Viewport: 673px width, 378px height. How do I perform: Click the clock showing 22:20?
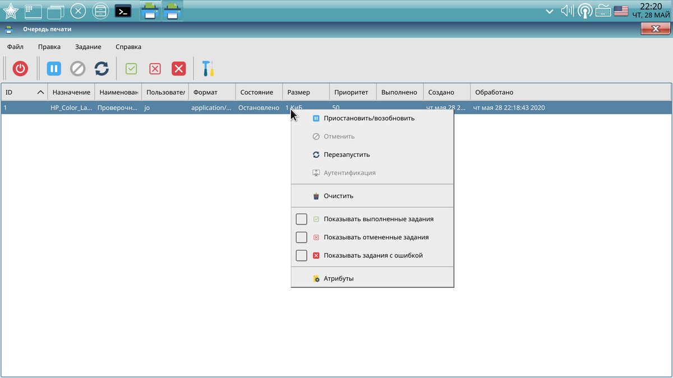(651, 6)
